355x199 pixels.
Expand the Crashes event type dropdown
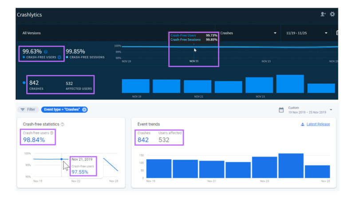pyautogui.click(x=275, y=33)
